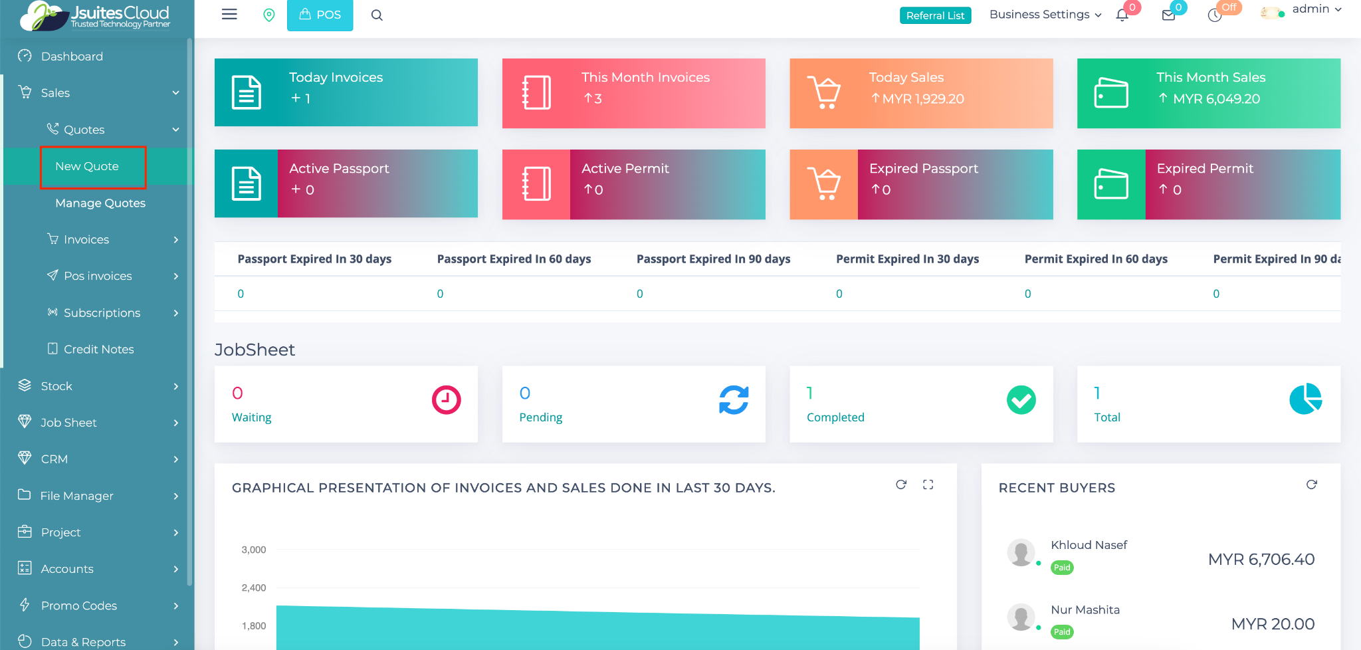Refresh the Recent Buyers panel
Viewport: 1361px width, 650px height.
(x=1311, y=485)
